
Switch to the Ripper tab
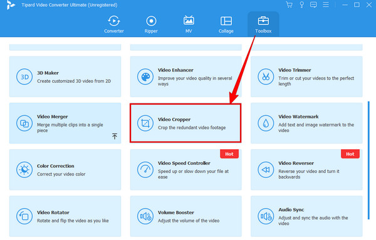(151, 24)
